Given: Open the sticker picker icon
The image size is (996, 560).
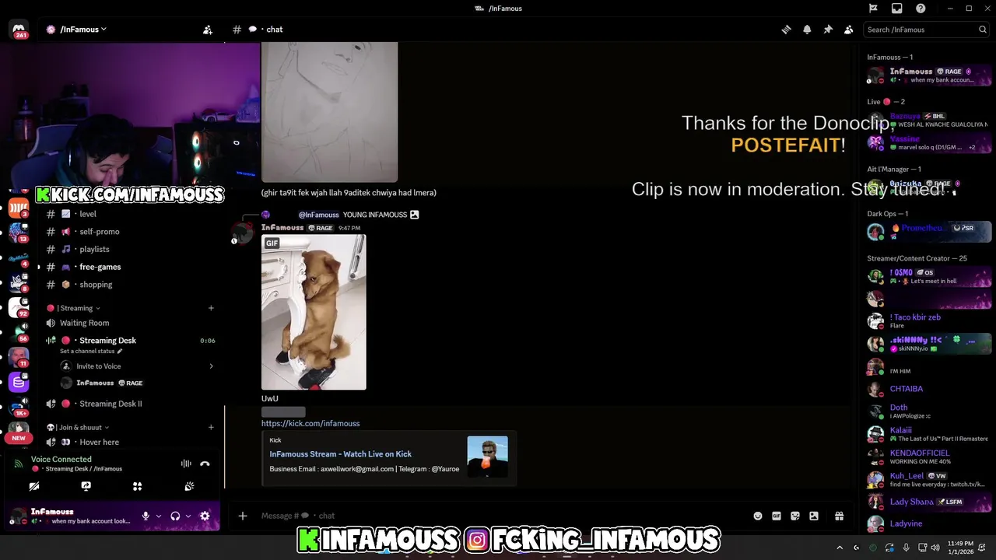Looking at the screenshot, I should [795, 516].
